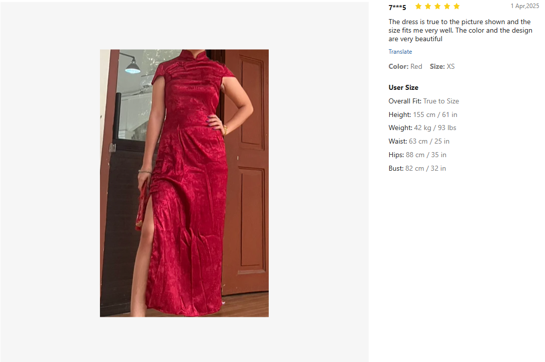The width and height of the screenshot is (545, 362).
Task: Click the Translate link under the review
Action: coord(400,52)
